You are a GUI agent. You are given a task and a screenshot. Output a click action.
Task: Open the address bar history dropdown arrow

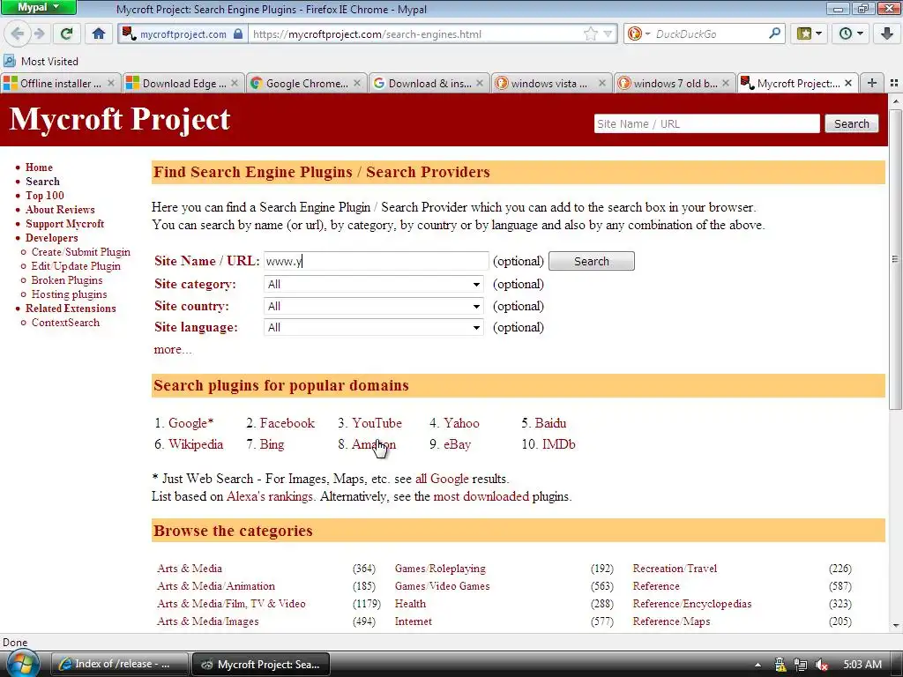pos(608,34)
